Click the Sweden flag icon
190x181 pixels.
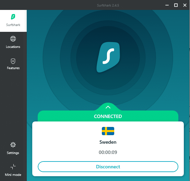click(x=108, y=131)
